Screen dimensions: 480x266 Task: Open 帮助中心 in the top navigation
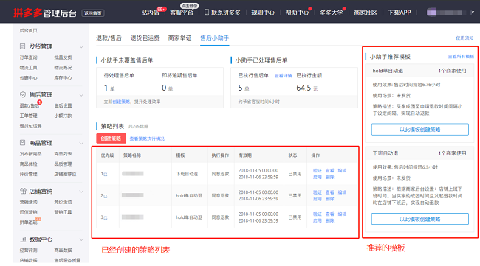[x=297, y=13]
